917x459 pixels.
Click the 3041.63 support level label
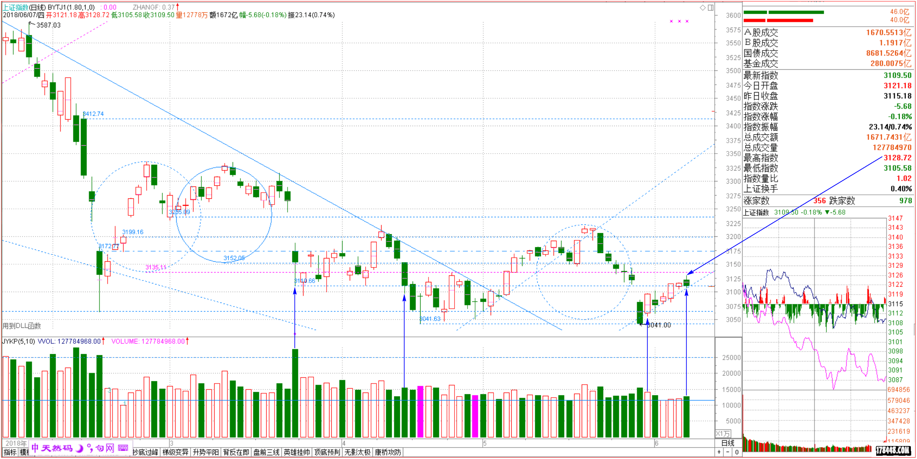(x=430, y=319)
